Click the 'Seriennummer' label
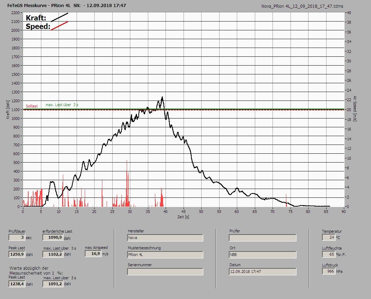 click(x=140, y=265)
